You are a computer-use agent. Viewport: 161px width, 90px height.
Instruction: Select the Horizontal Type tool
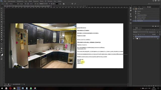coord(2,42)
